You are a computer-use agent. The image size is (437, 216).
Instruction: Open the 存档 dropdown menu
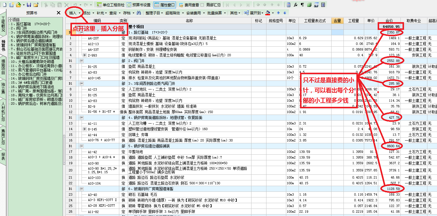(x=128, y=13)
